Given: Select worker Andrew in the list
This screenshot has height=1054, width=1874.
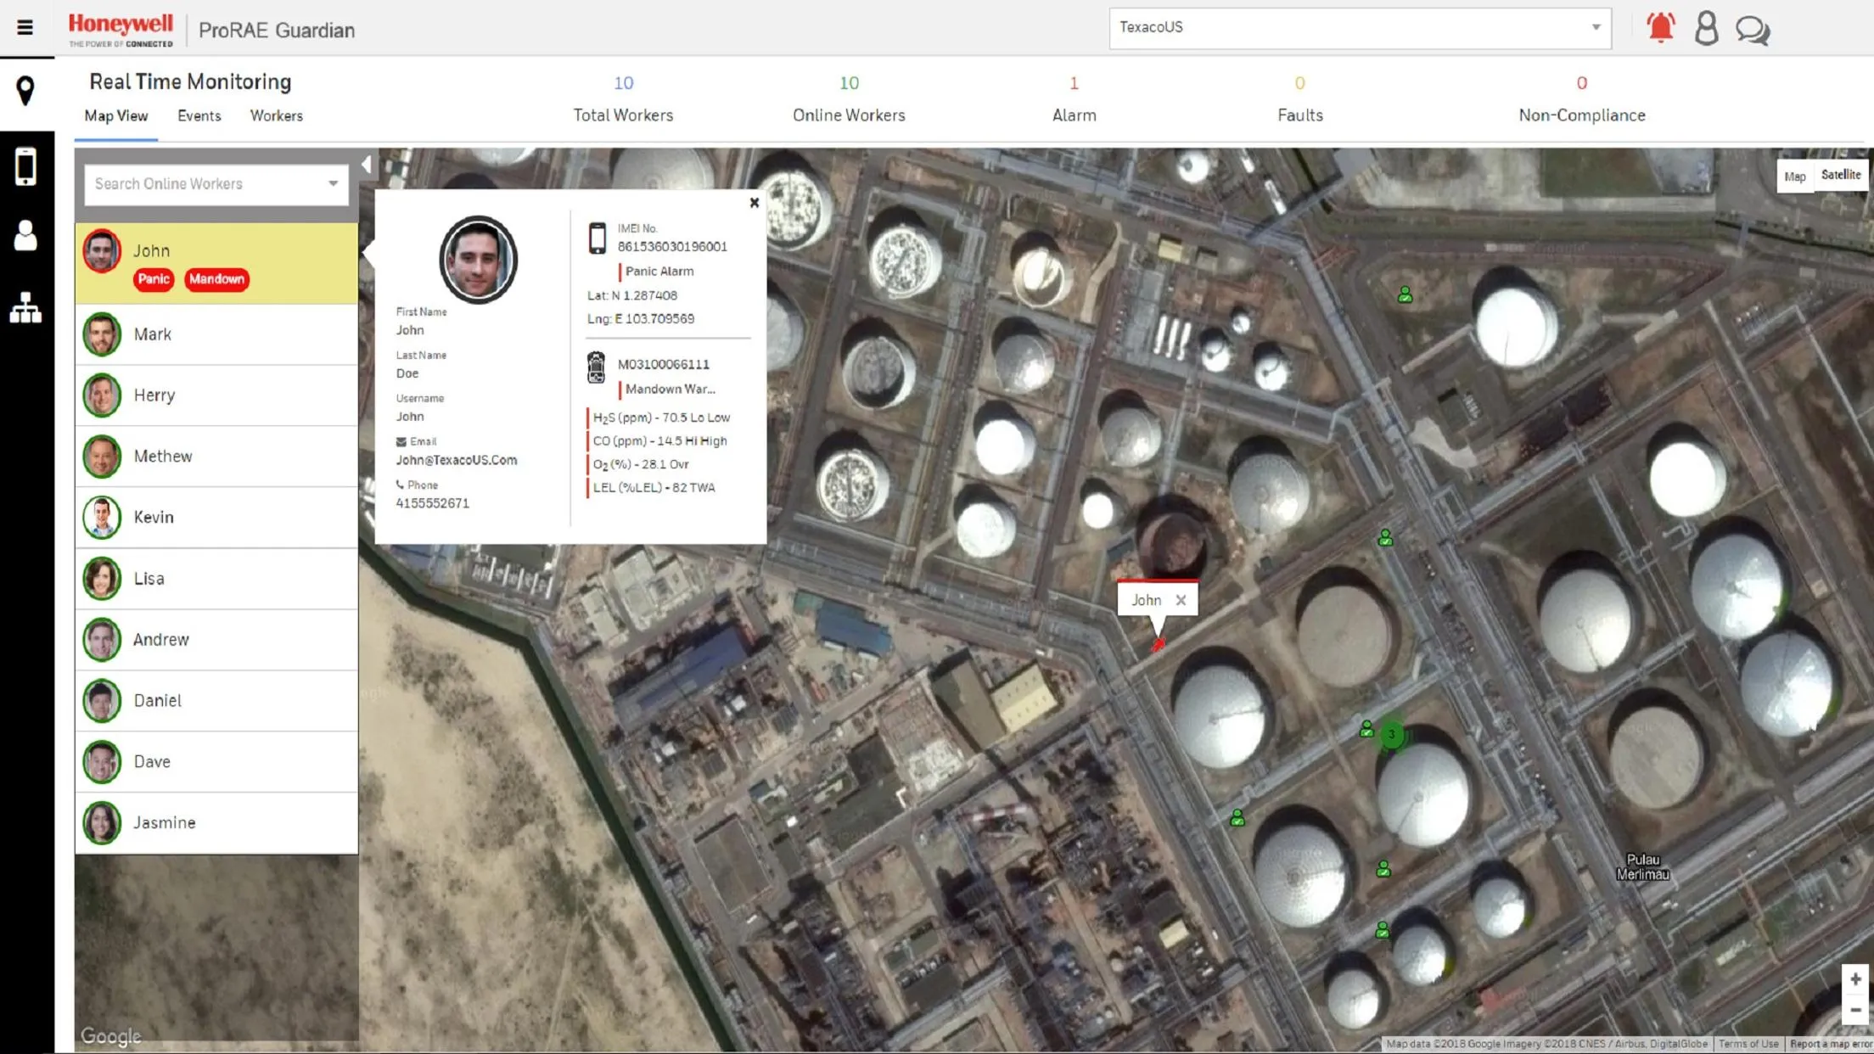Looking at the screenshot, I should tap(216, 640).
